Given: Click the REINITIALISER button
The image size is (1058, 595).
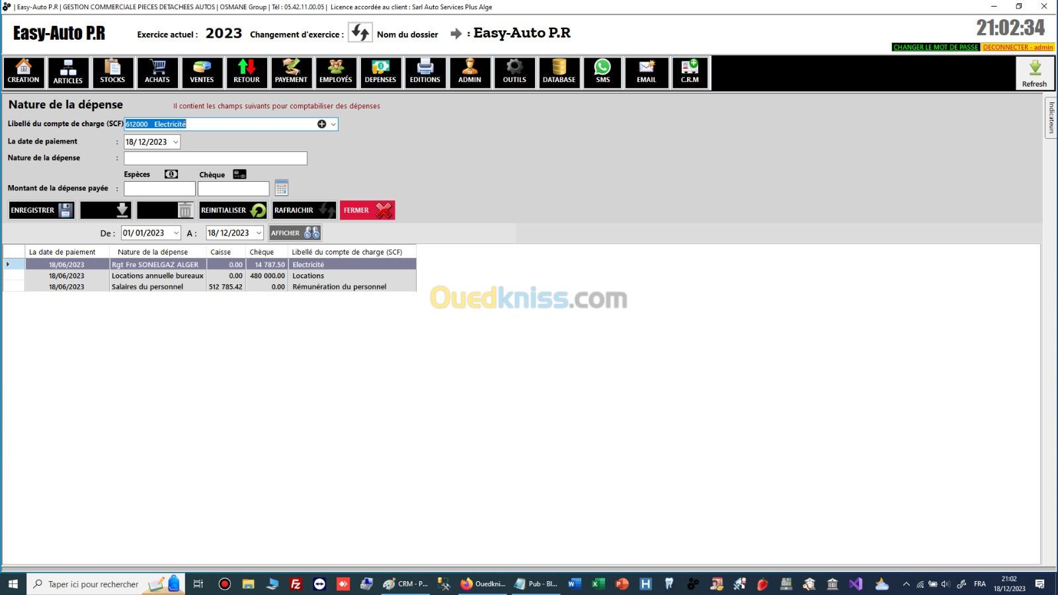Looking at the screenshot, I should (233, 210).
